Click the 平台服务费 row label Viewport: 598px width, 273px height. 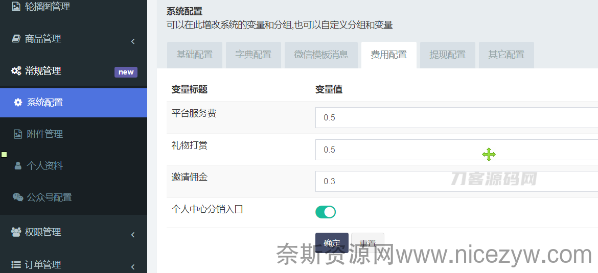[194, 113]
